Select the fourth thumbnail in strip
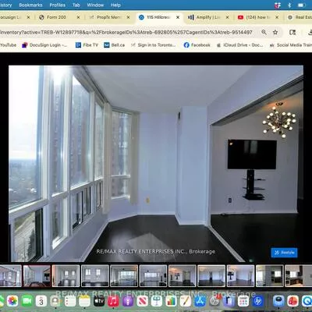 pos(95,276)
